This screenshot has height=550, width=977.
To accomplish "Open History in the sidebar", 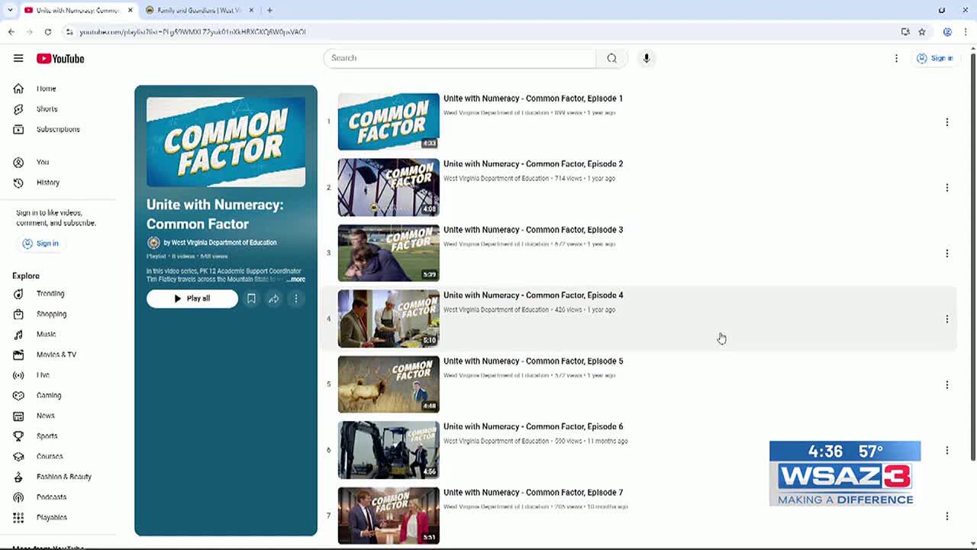I will click(47, 183).
